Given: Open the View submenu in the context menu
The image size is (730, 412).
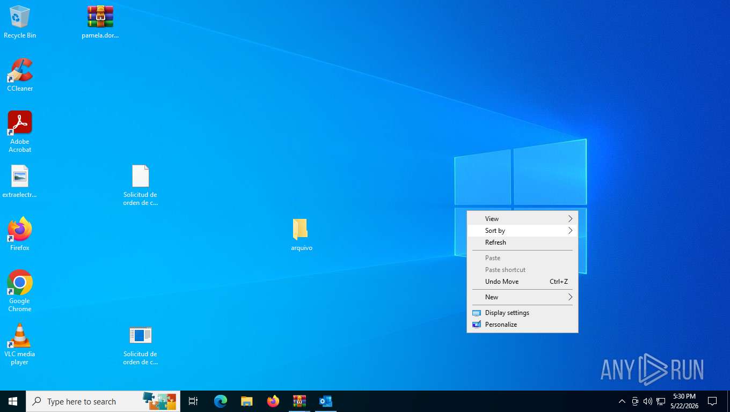Looking at the screenshot, I should pyautogui.click(x=522, y=219).
